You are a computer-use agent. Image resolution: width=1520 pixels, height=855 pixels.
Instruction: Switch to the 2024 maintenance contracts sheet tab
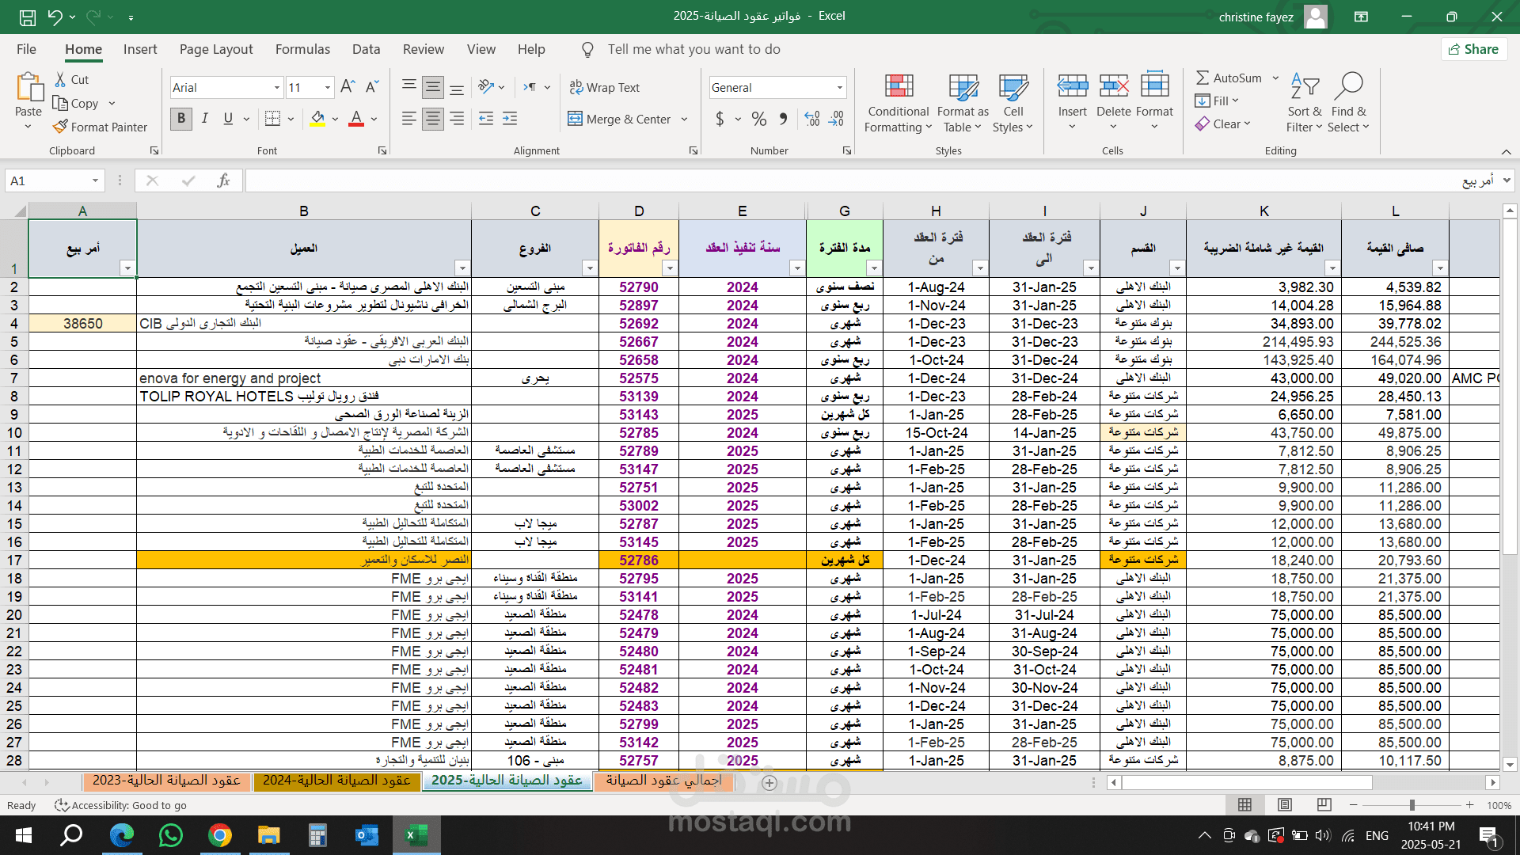coord(336,781)
